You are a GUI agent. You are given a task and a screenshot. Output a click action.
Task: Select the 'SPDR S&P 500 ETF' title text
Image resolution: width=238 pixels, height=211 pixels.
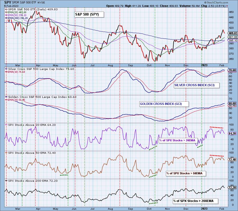point(24,3)
